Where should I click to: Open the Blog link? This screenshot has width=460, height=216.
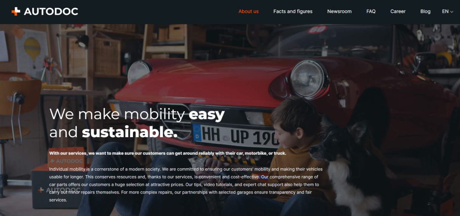pos(425,12)
